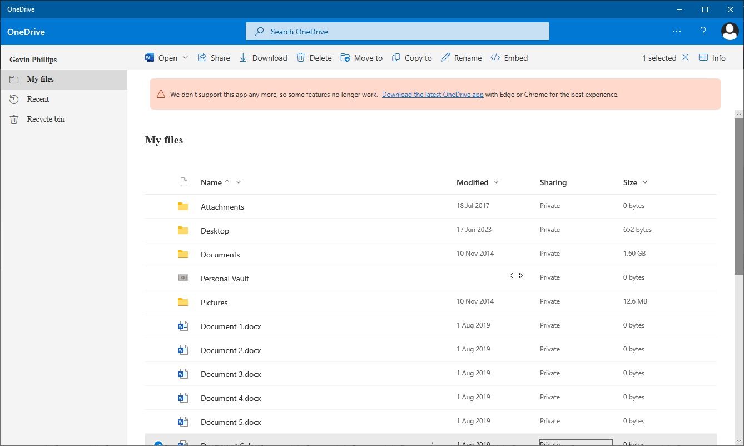
Task: Click inside the Search OneDrive field
Action: (397, 31)
